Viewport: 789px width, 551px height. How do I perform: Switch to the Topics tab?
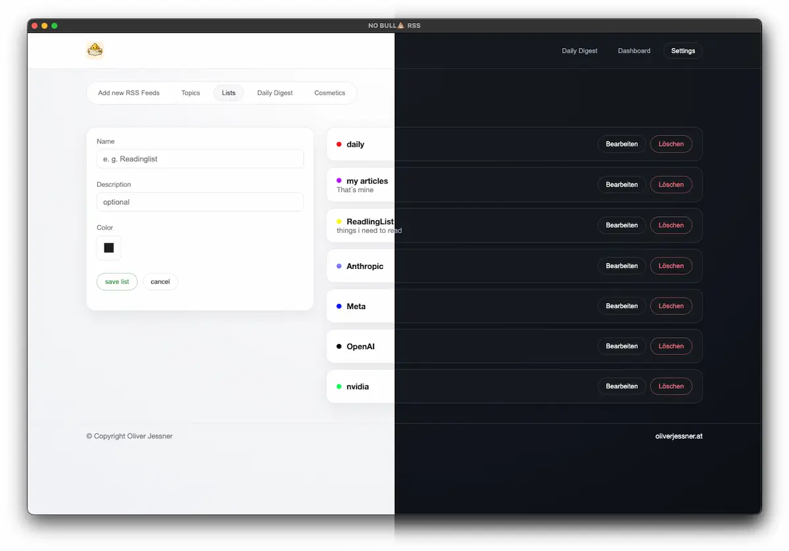[190, 93]
